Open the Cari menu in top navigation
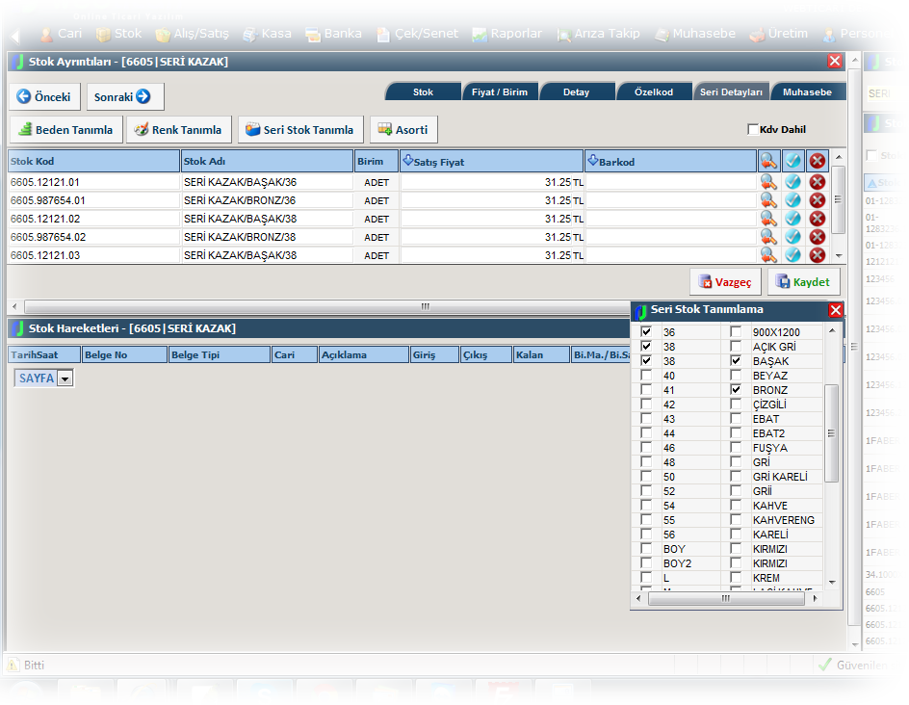Viewport: 909px width, 705px height. (62, 34)
